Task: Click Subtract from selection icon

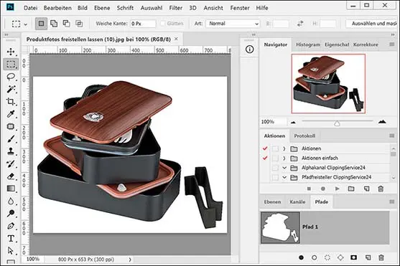Action: coord(66,24)
